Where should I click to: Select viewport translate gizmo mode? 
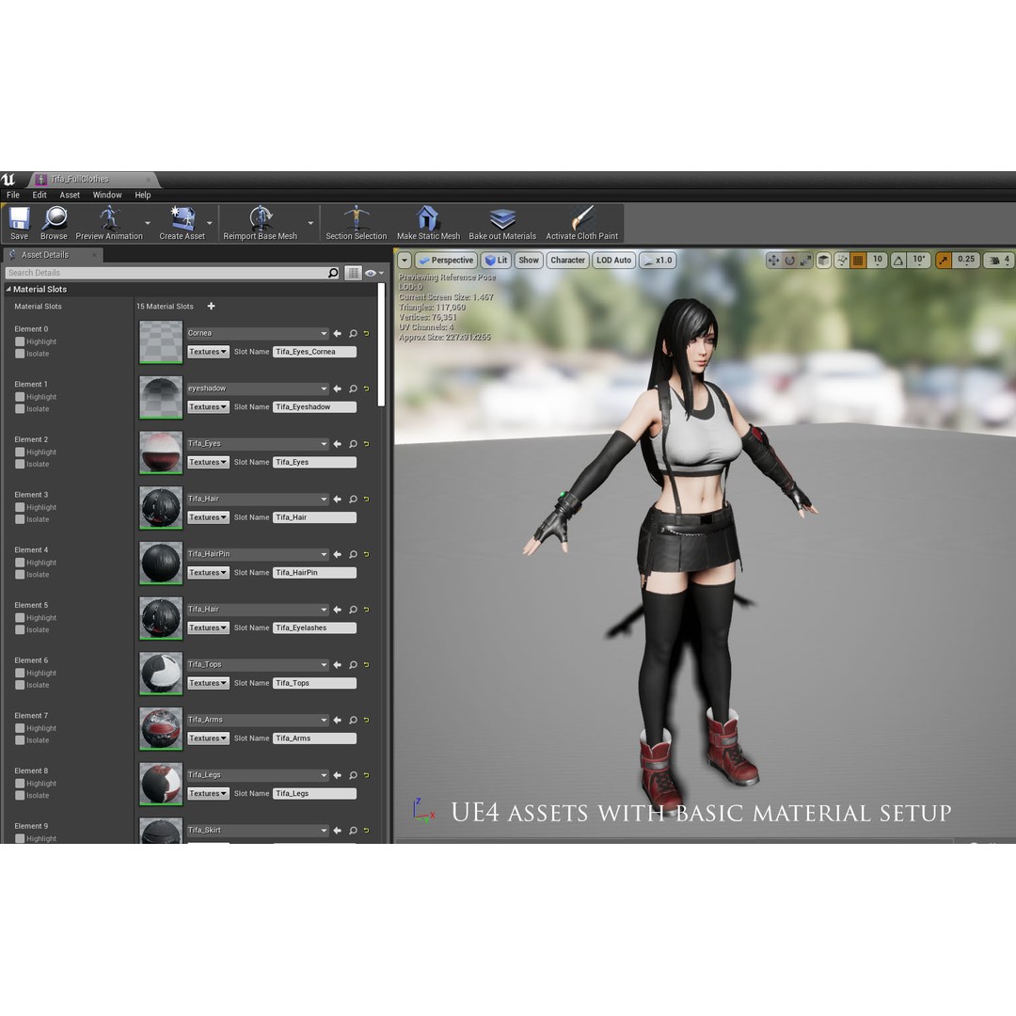pyautogui.click(x=773, y=261)
